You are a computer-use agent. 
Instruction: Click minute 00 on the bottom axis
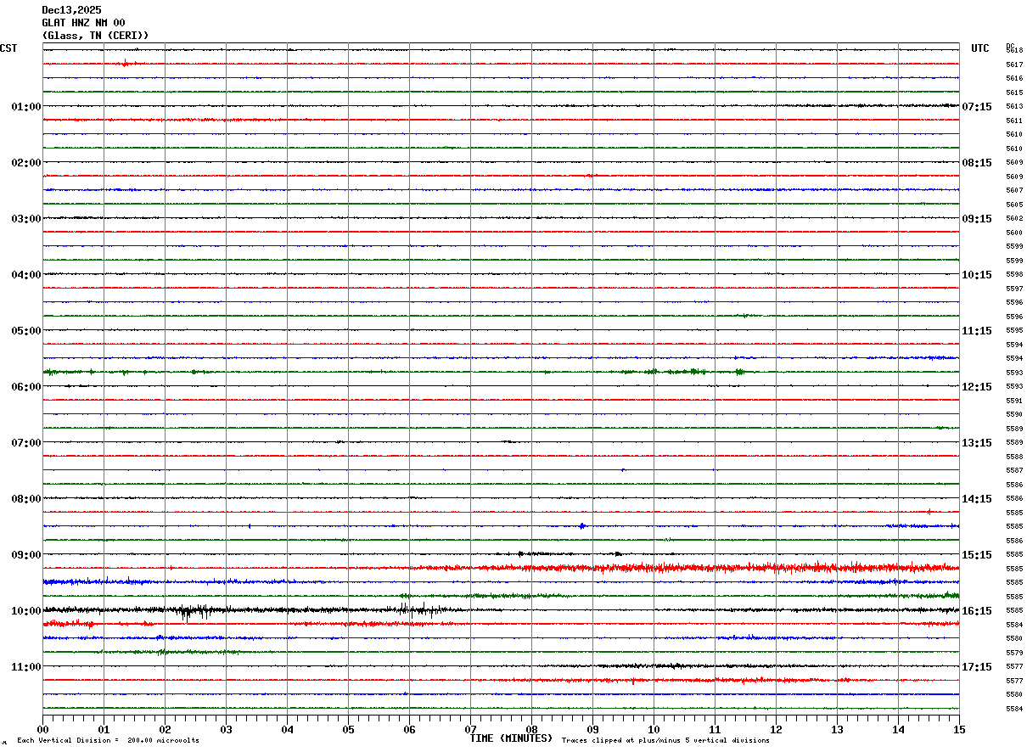click(42, 729)
